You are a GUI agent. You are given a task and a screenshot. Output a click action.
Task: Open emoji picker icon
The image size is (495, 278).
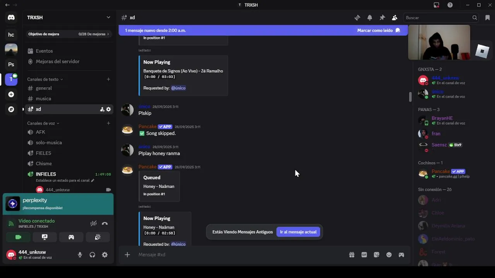tap(389, 255)
